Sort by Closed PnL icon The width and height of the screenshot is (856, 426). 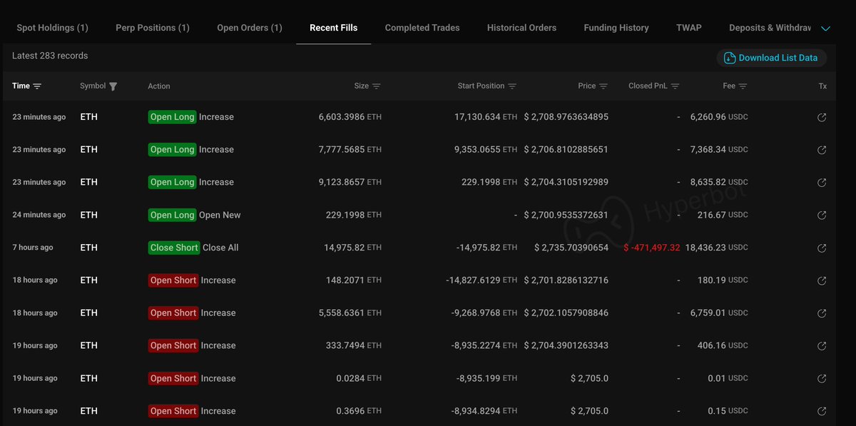click(x=675, y=86)
